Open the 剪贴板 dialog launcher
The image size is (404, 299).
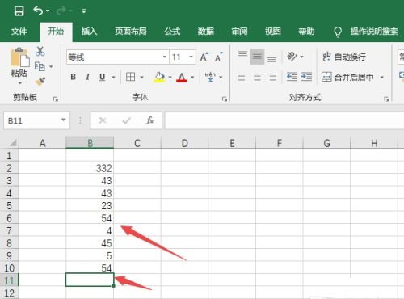[56, 99]
